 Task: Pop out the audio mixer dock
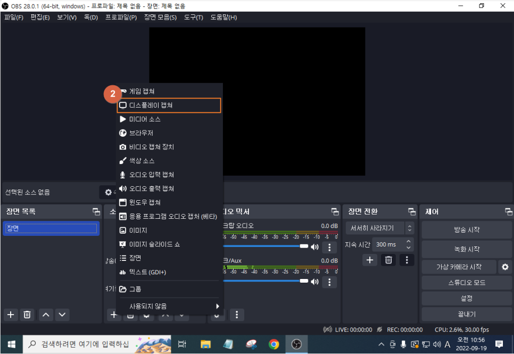pos(335,212)
